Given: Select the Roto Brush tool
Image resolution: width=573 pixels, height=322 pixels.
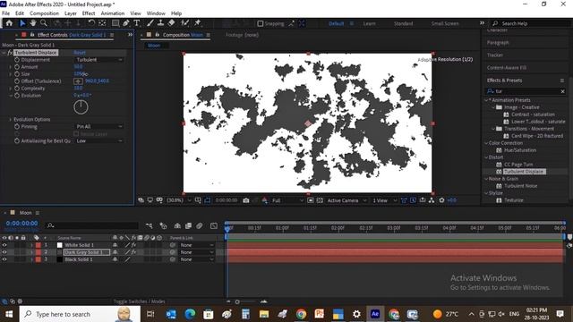Looking at the screenshot, I should [x=185, y=23].
